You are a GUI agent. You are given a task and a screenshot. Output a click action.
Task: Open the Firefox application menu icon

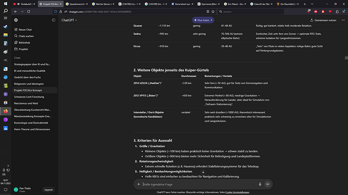click(x=343, y=12)
